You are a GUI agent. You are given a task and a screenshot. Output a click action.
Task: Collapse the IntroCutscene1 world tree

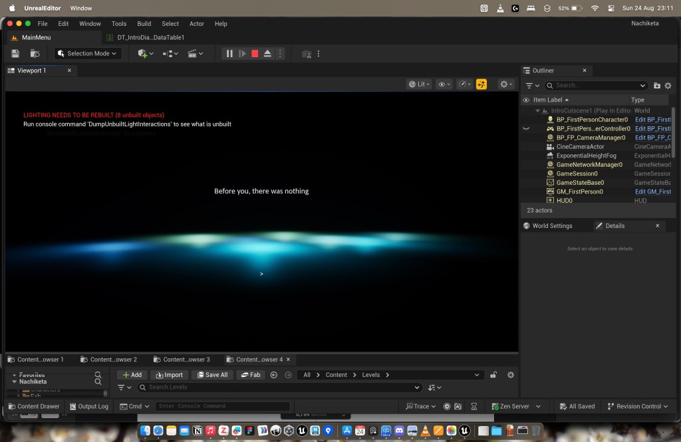click(537, 111)
